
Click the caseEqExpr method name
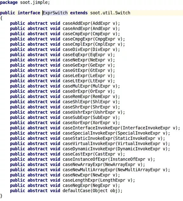[x=75, y=55]
